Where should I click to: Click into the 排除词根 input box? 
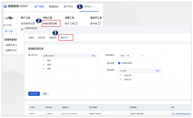140,80
